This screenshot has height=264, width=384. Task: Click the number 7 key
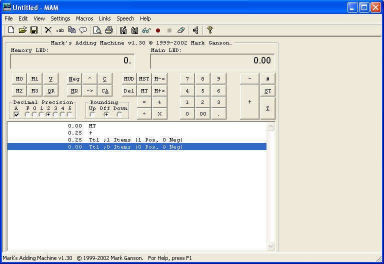point(187,79)
